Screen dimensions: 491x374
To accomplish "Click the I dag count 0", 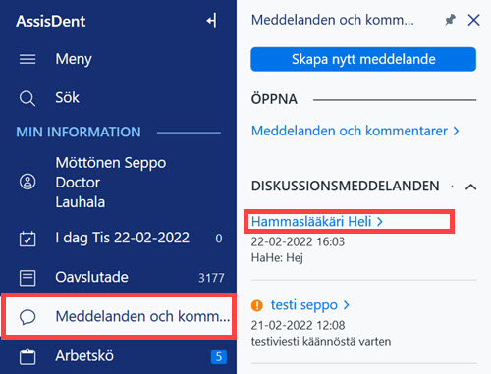I will click(x=219, y=239).
